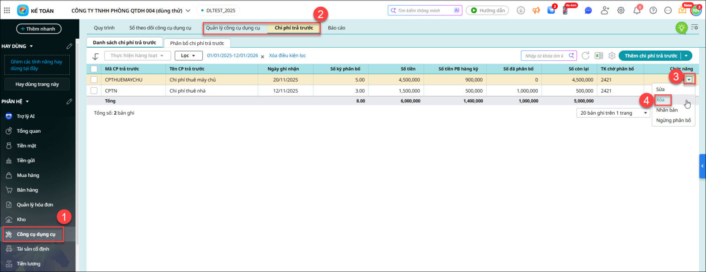Viewport: 706px width, 272px height.
Task: Select Xóa in the context menu
Action: click(x=661, y=100)
